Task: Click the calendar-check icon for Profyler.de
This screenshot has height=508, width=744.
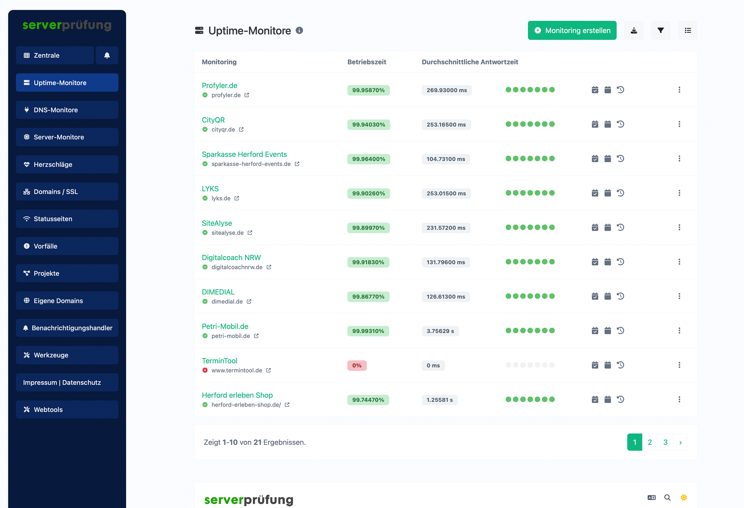Action: (x=595, y=90)
